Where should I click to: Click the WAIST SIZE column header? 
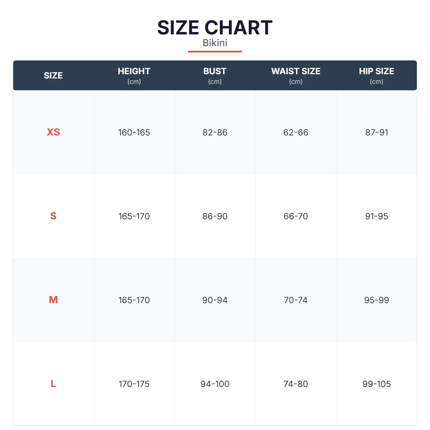(x=296, y=71)
